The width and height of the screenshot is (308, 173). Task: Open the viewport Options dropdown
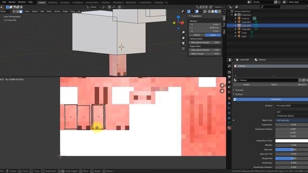[x=219, y=7]
